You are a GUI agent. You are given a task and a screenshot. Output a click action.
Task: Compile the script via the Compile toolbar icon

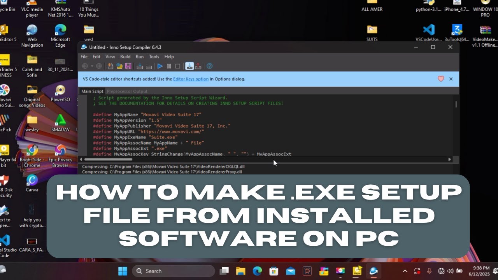(140, 66)
